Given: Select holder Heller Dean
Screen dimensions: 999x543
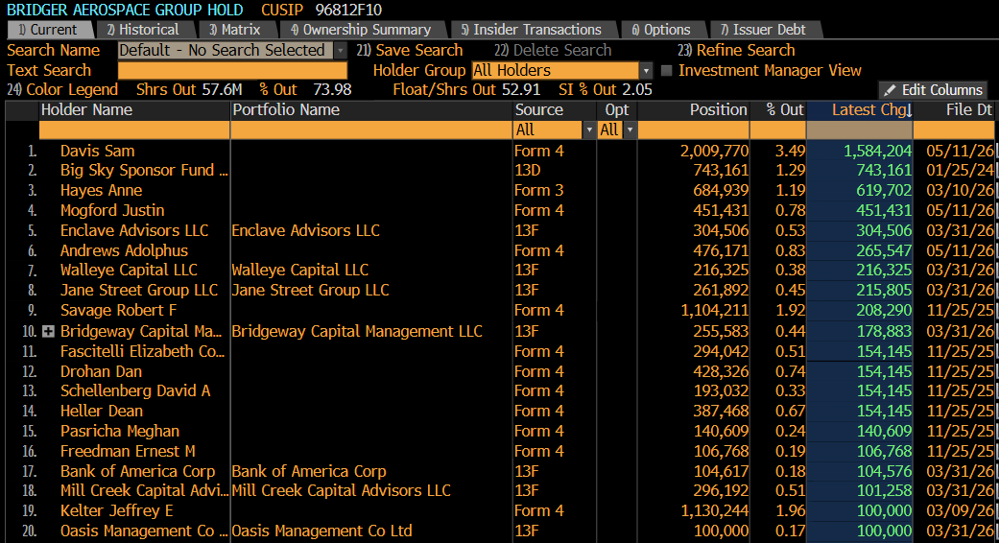Looking at the screenshot, I should pos(102,412).
